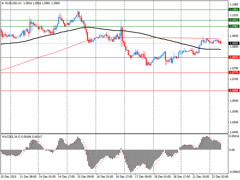Click the MACD scale value -0.00642
The width and height of the screenshot is (240, 180).
pos(234,172)
